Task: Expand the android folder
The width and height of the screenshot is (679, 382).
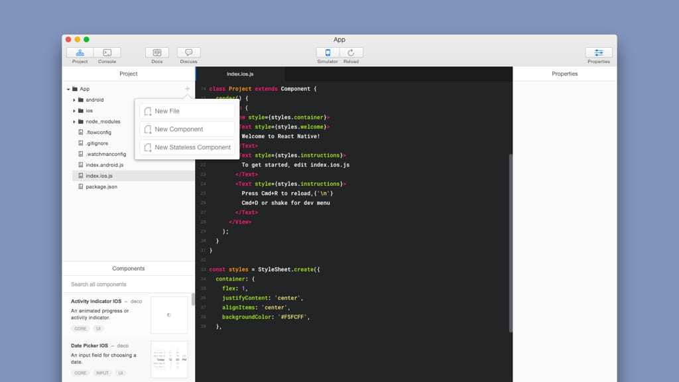Action: coord(74,100)
